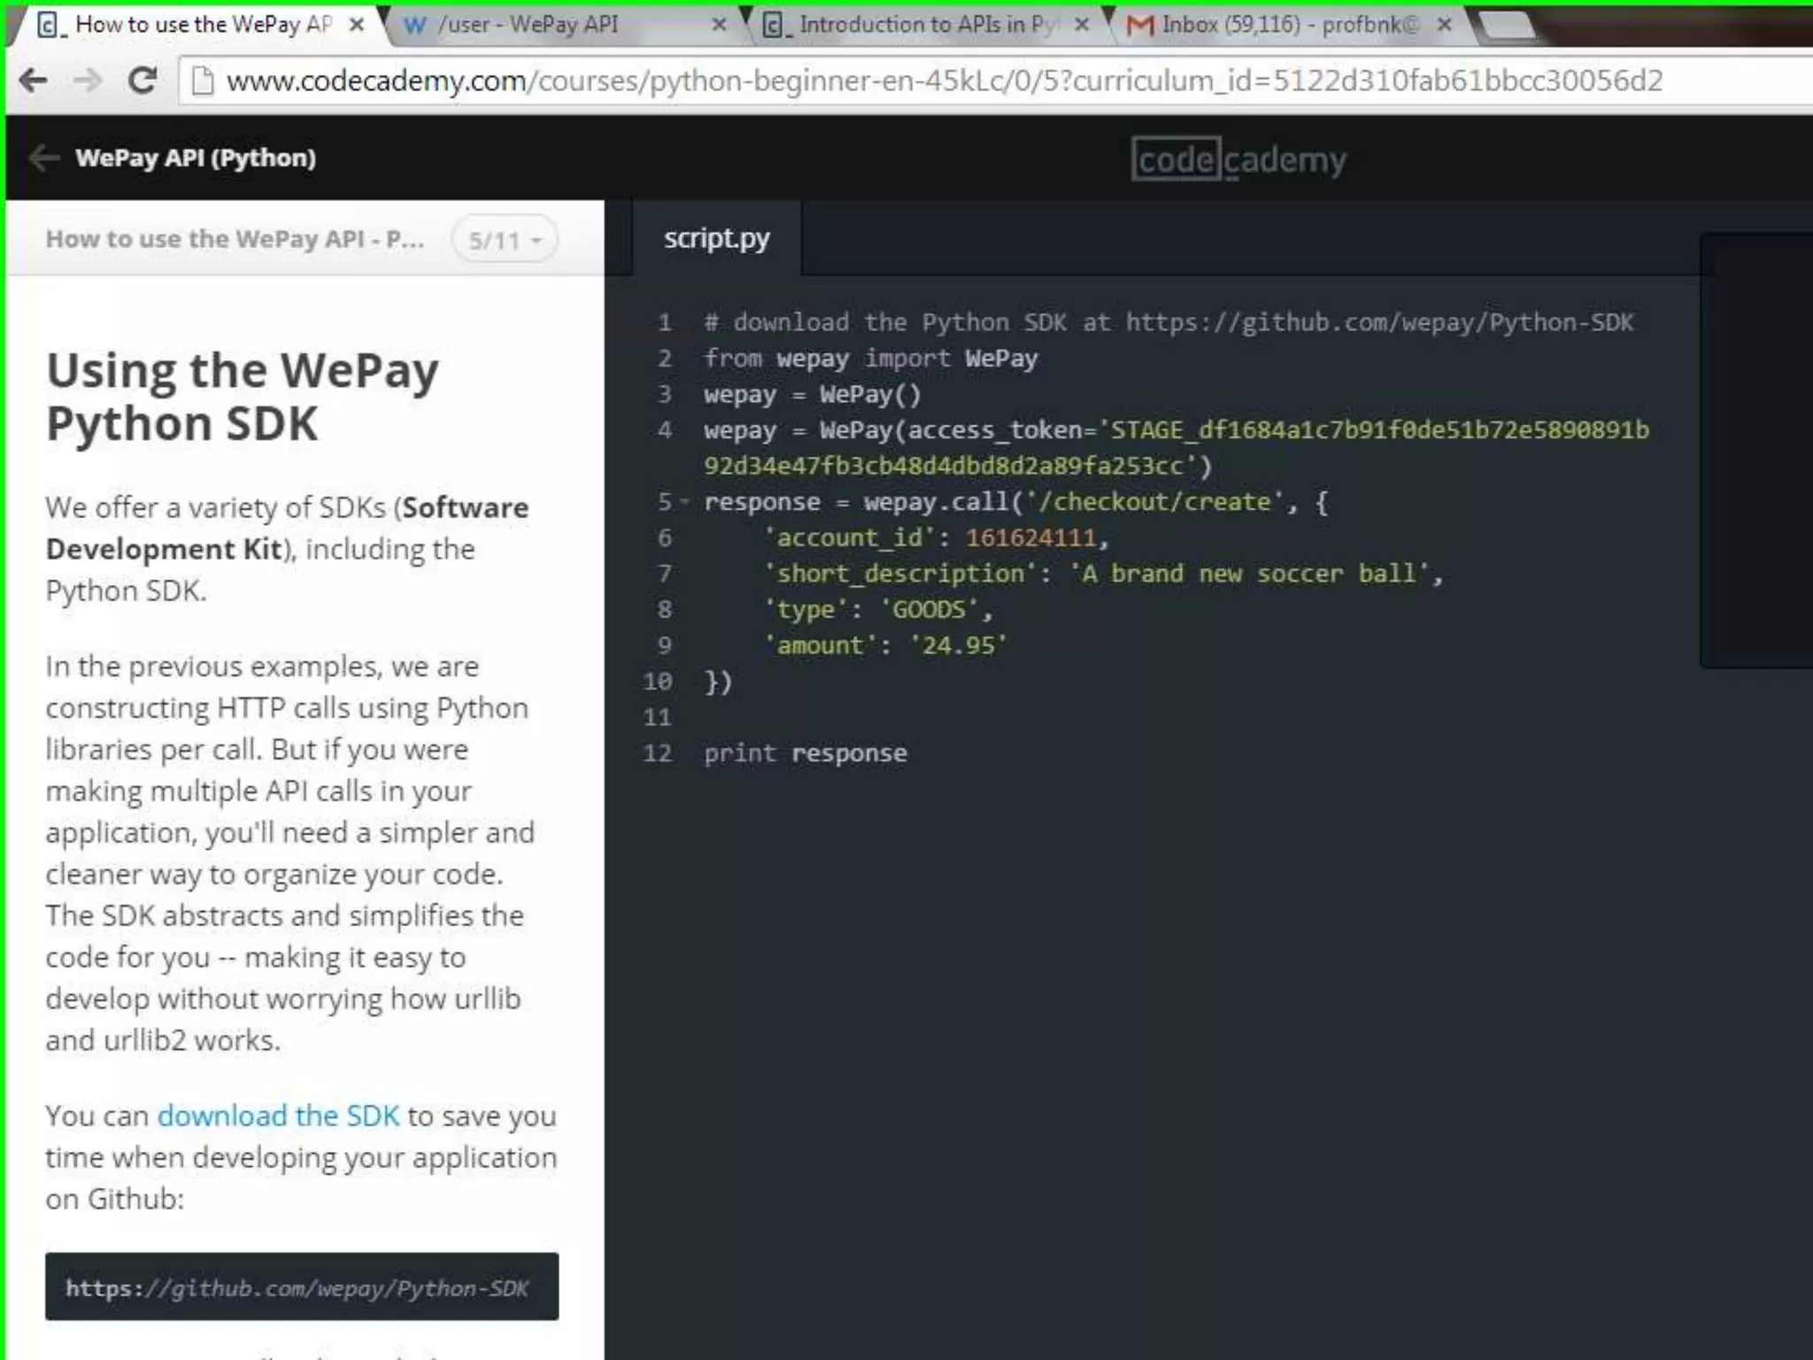Click the browser back arrow button
Image resolution: width=1813 pixels, height=1360 pixels.
tap(33, 81)
